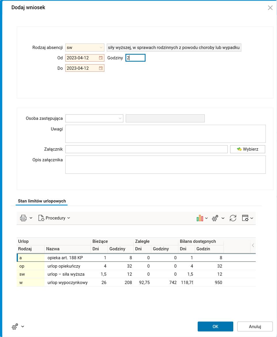Expand the view settings dropdown arrow
This screenshot has height=337, width=277.
(252, 218)
